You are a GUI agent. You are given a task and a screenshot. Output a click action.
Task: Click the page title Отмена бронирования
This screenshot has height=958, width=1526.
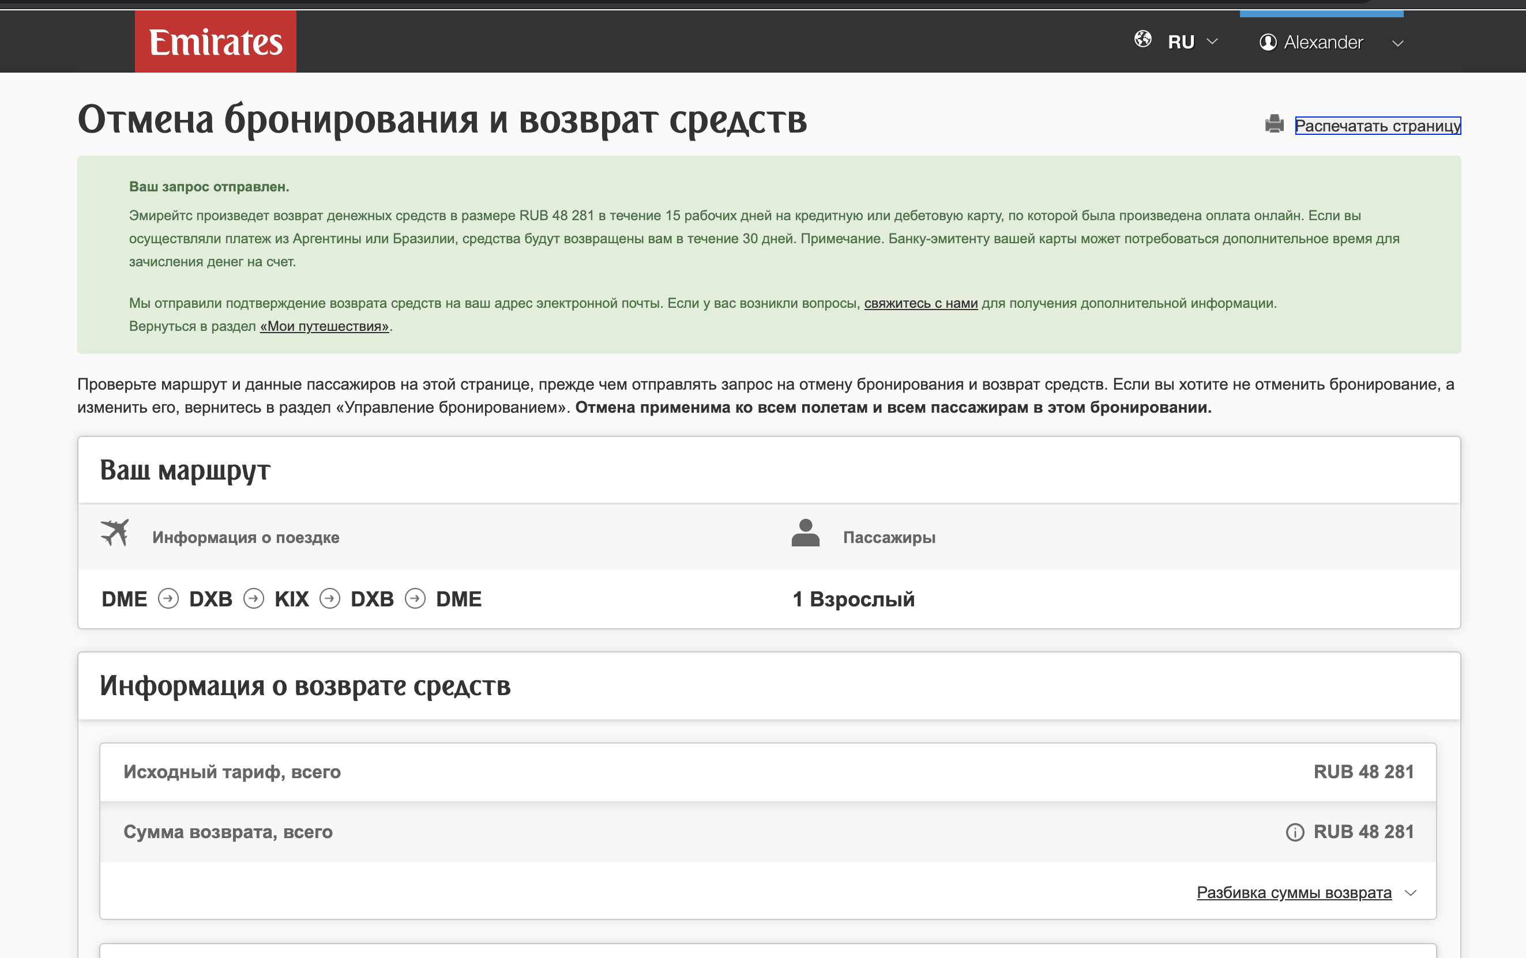pos(442,119)
